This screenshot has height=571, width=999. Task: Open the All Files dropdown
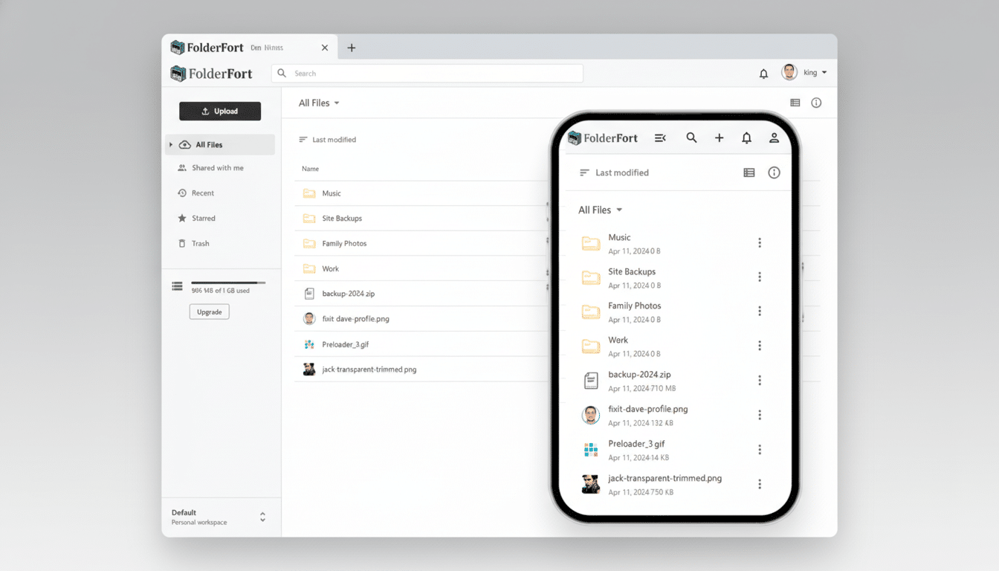coord(319,103)
